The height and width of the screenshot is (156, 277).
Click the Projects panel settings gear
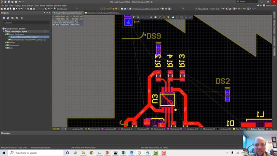22,18
